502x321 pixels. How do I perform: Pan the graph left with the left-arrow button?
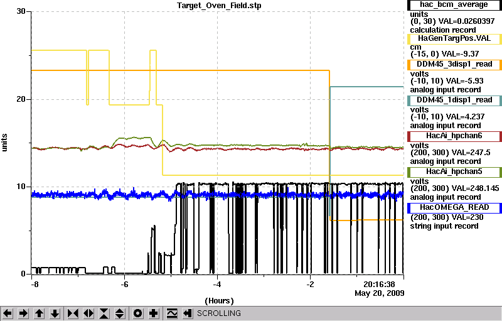(x=8, y=313)
